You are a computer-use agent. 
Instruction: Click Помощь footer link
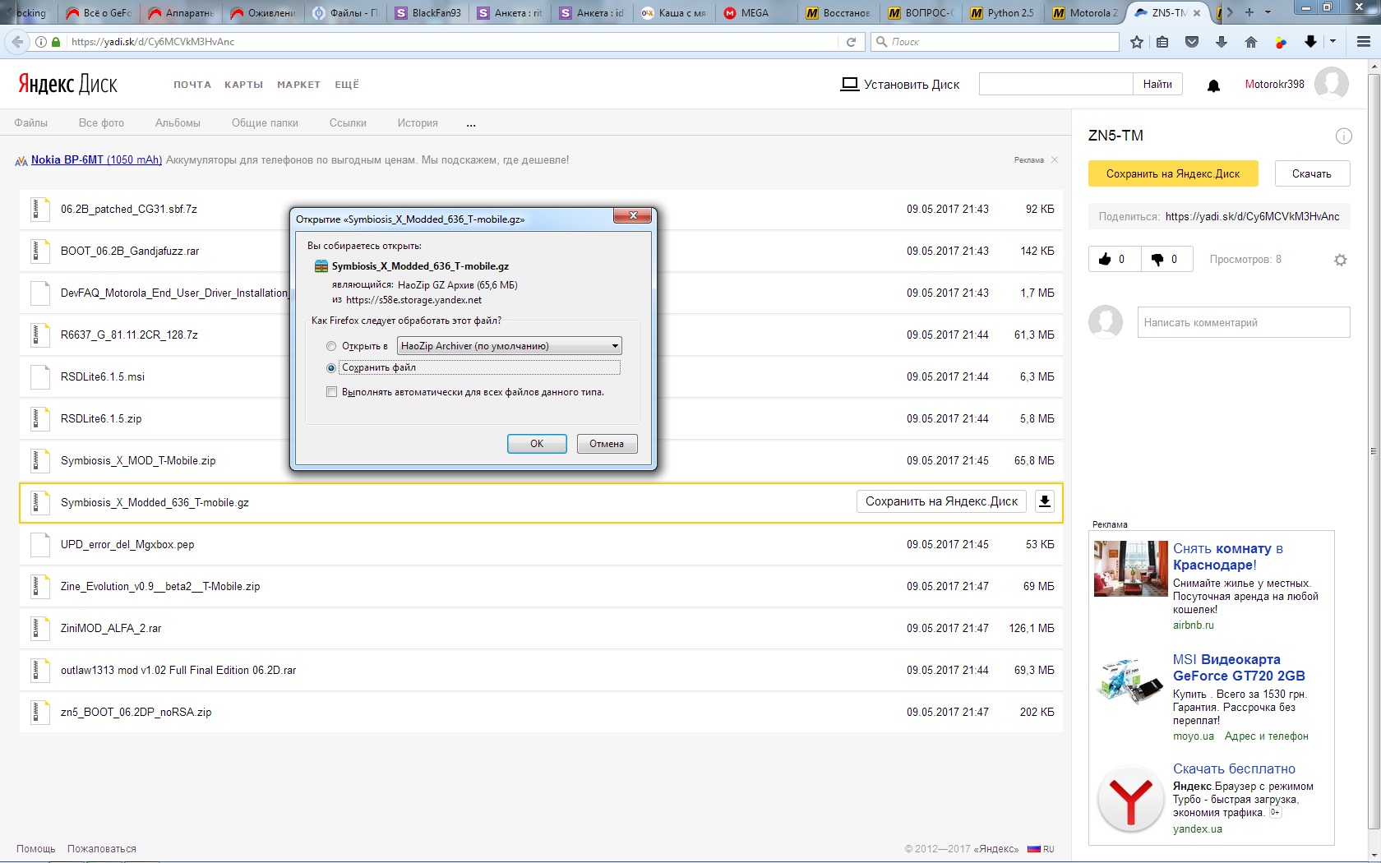(36, 849)
